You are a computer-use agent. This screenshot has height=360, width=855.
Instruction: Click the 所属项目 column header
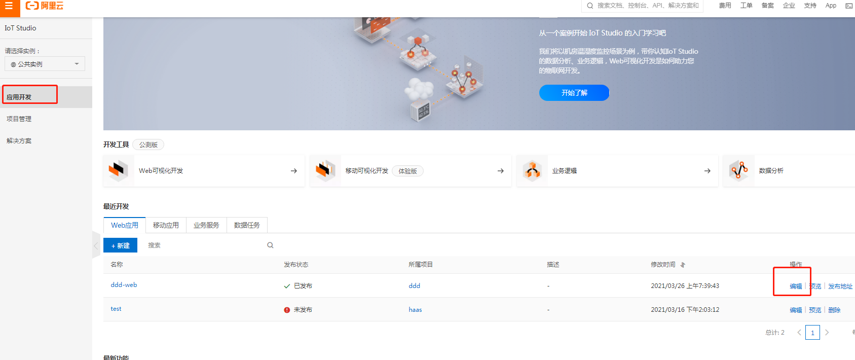[x=421, y=265]
